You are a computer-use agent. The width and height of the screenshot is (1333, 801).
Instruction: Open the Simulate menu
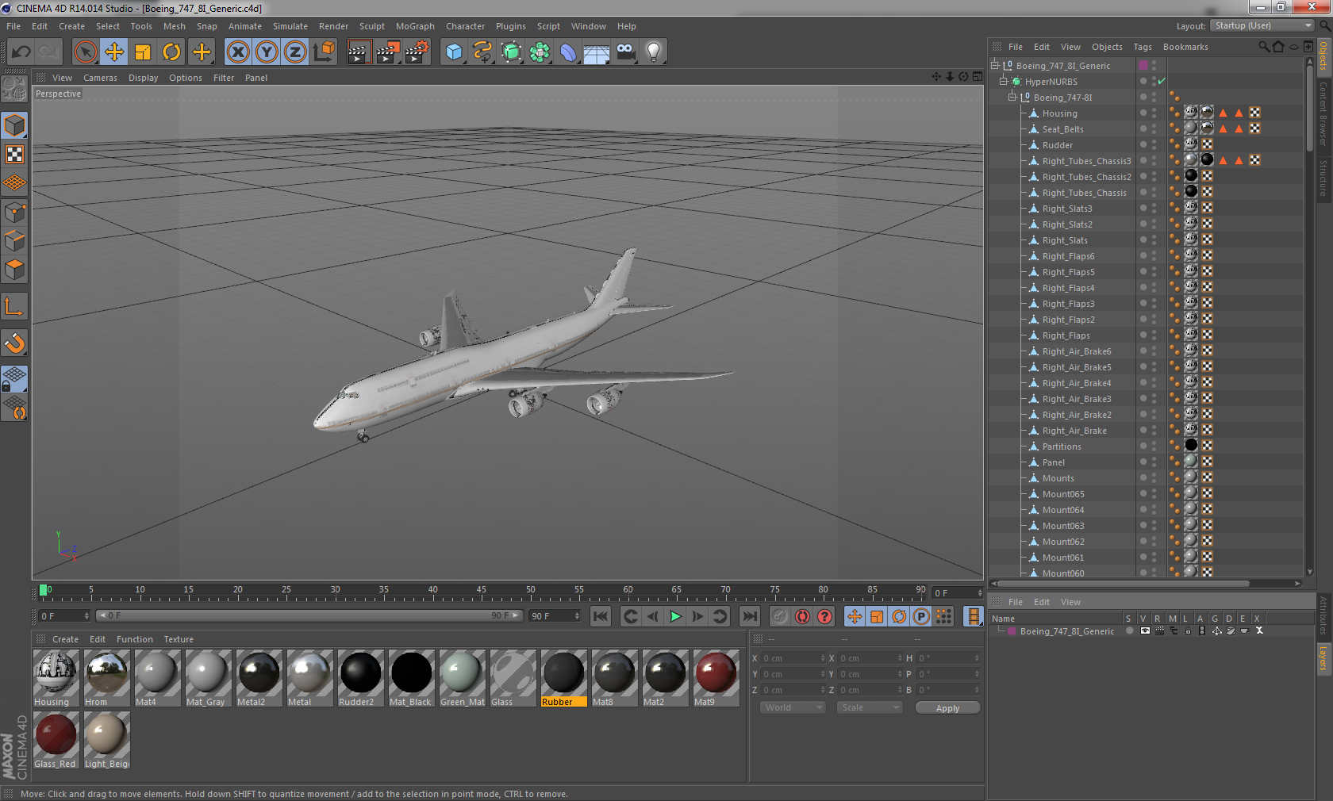pyautogui.click(x=290, y=26)
